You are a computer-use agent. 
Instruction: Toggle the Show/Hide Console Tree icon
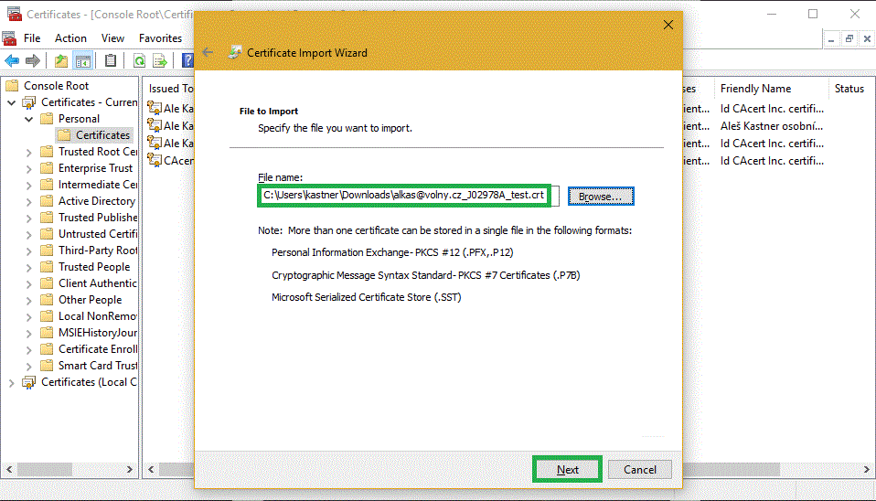83,61
